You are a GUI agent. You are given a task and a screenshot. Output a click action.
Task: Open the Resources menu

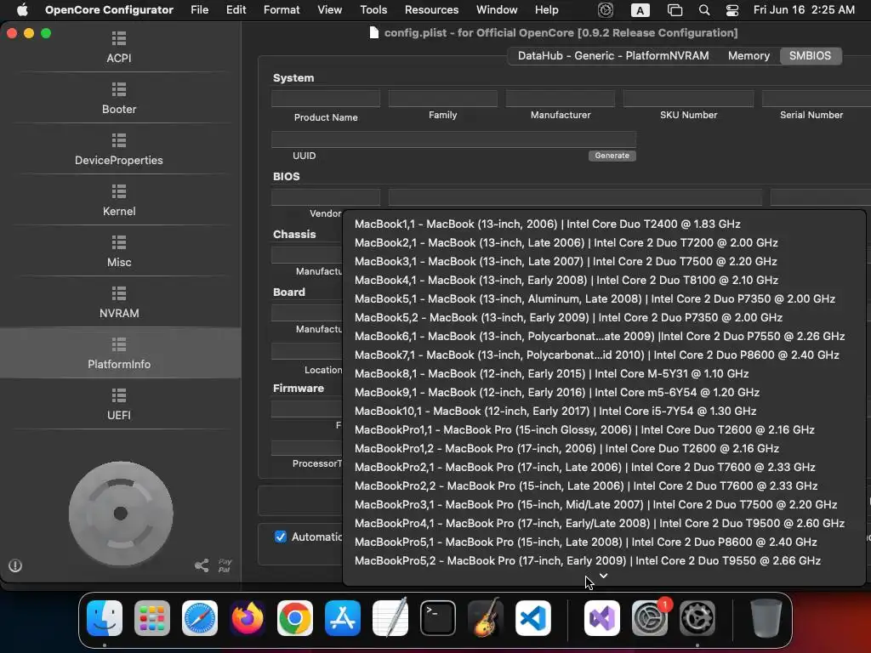click(431, 10)
